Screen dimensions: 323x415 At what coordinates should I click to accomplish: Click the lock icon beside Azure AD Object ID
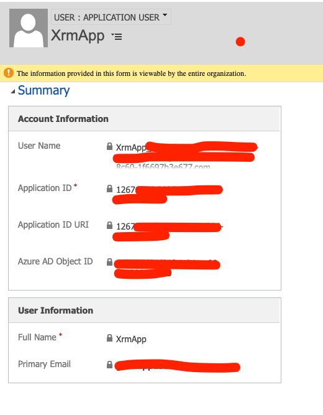[x=109, y=262]
